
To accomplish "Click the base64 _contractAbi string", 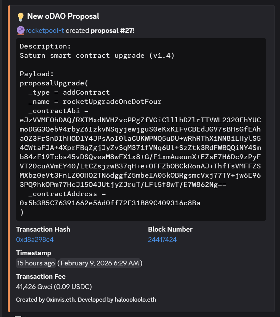I will point(140,152).
